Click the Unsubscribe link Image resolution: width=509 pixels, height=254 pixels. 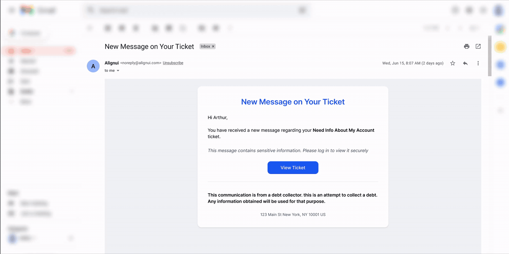pos(173,63)
